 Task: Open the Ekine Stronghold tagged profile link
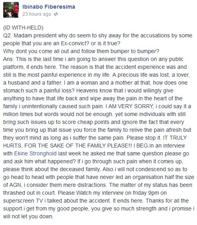point(35,153)
